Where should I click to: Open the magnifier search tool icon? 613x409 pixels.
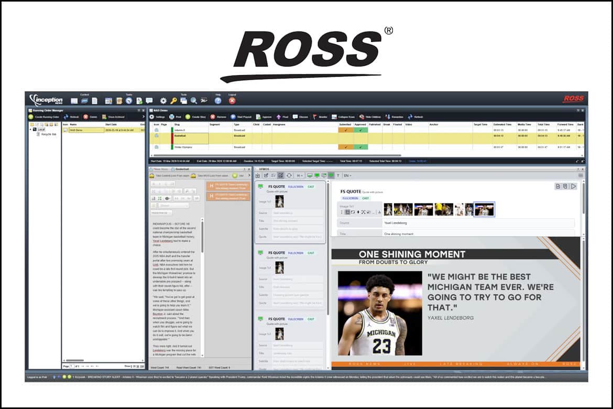pos(193,101)
